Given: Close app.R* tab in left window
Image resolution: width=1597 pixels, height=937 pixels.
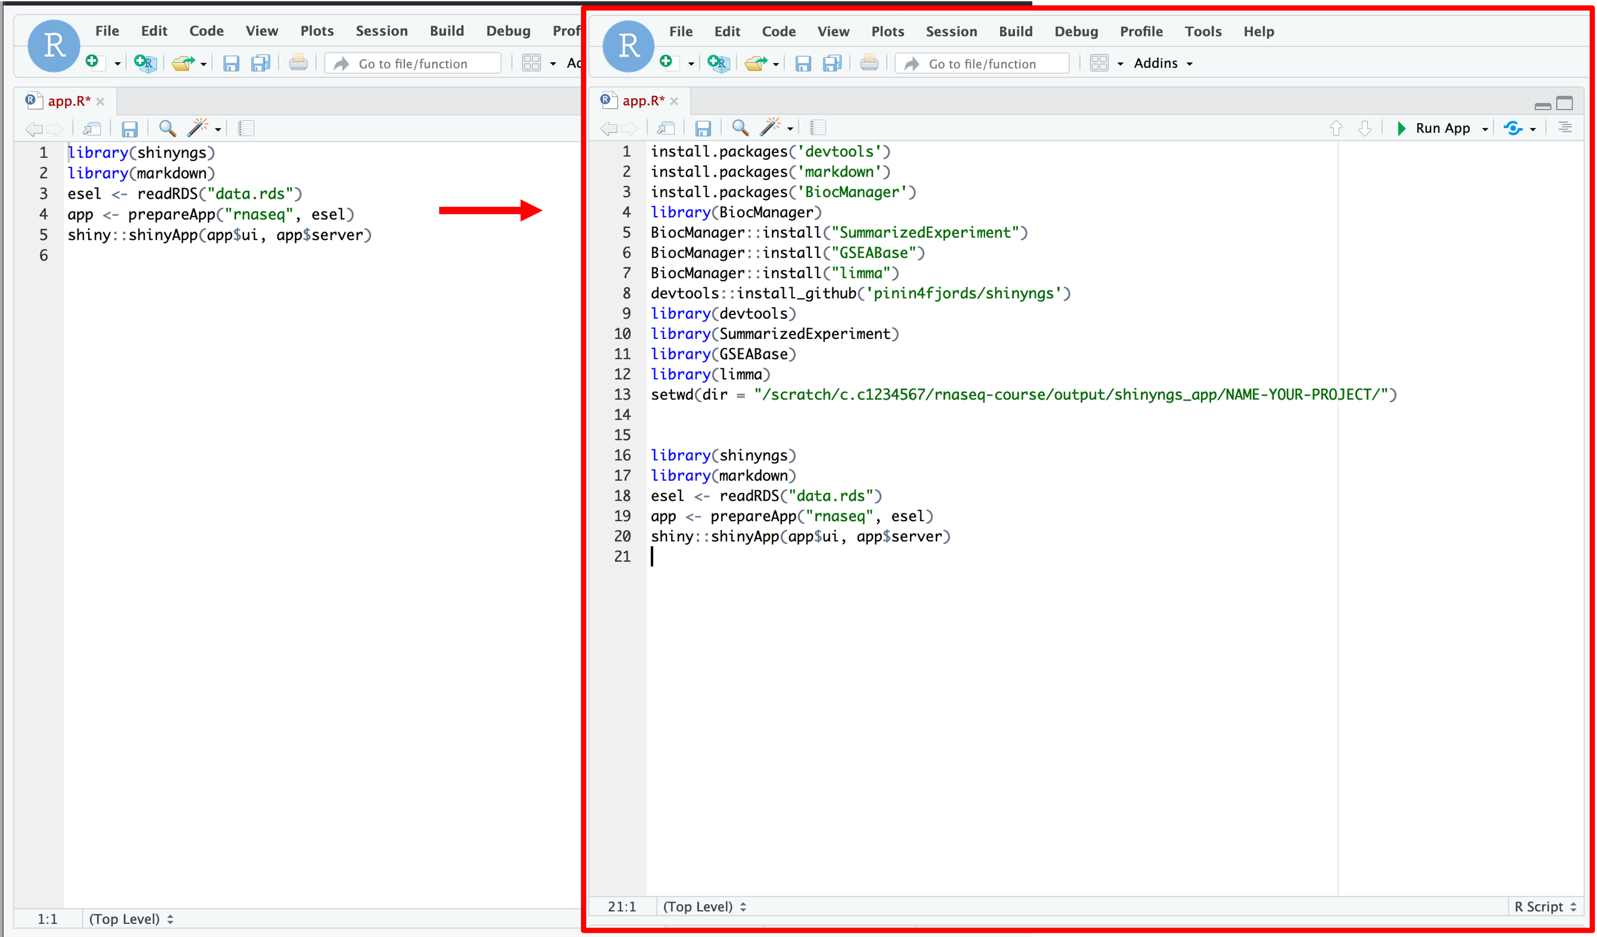Looking at the screenshot, I should [100, 101].
